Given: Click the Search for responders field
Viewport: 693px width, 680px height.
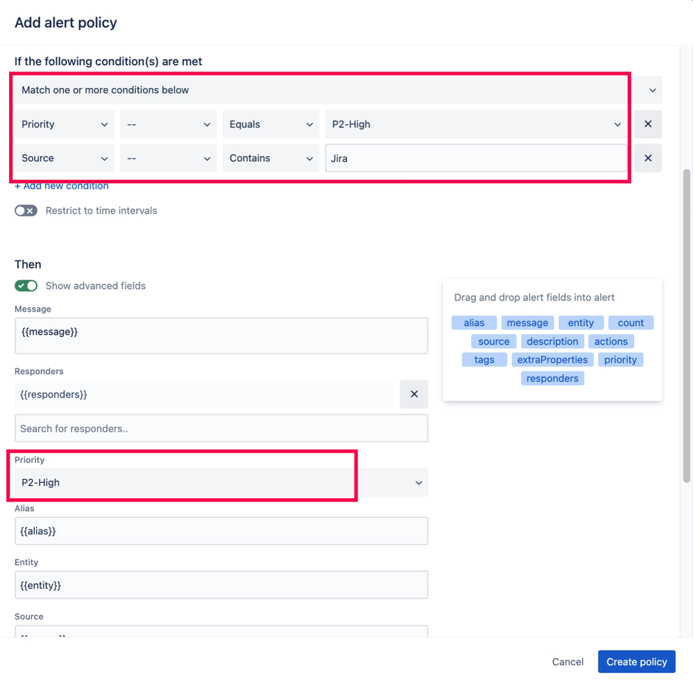Looking at the screenshot, I should coord(221,428).
